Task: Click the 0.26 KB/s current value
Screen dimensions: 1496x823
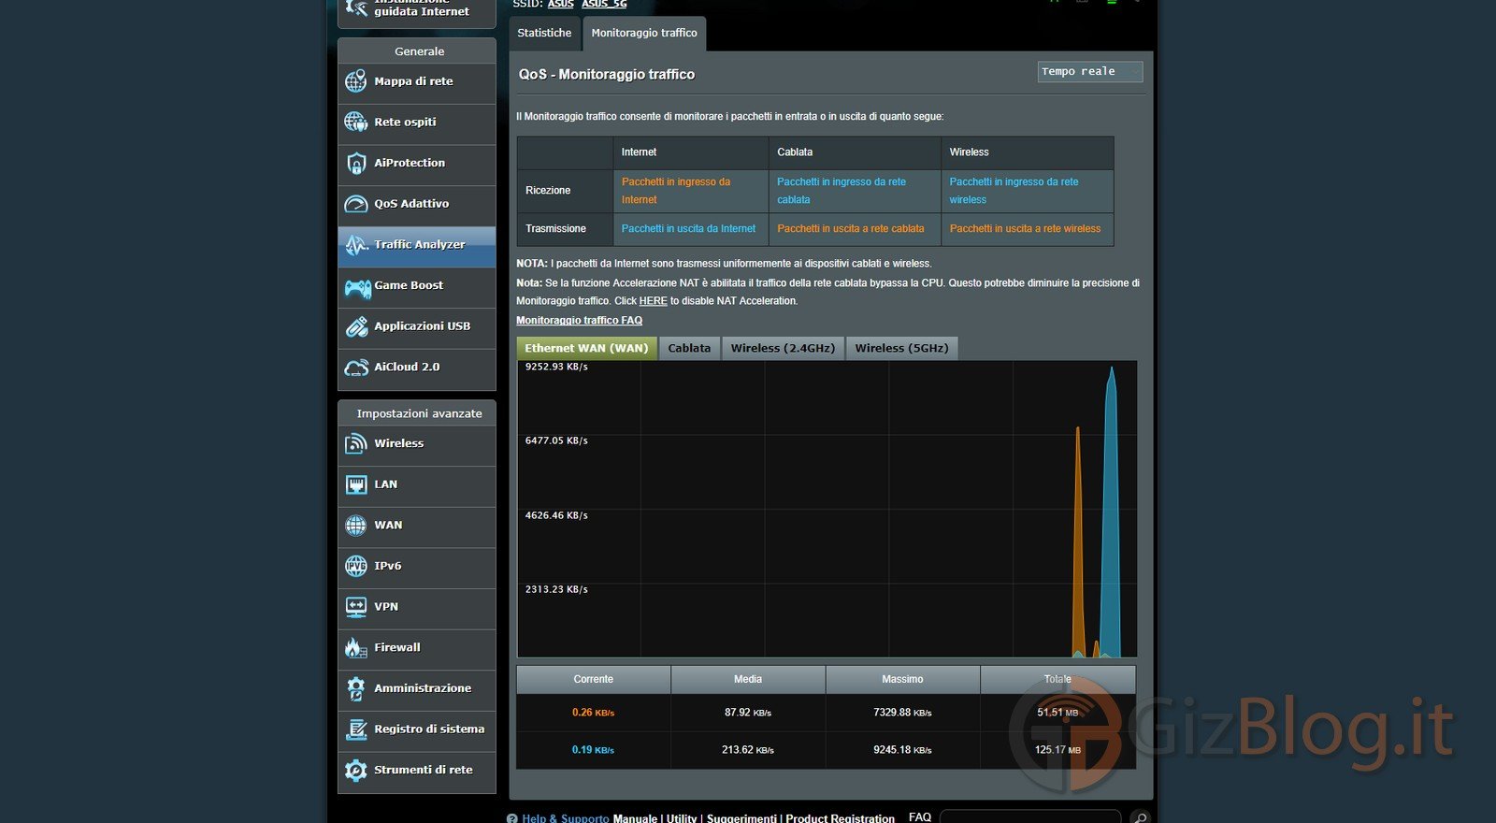Action: pyautogui.click(x=593, y=713)
